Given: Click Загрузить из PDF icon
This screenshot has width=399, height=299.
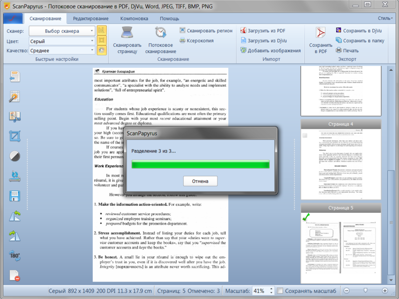Looking at the screenshot, I should (x=243, y=30).
